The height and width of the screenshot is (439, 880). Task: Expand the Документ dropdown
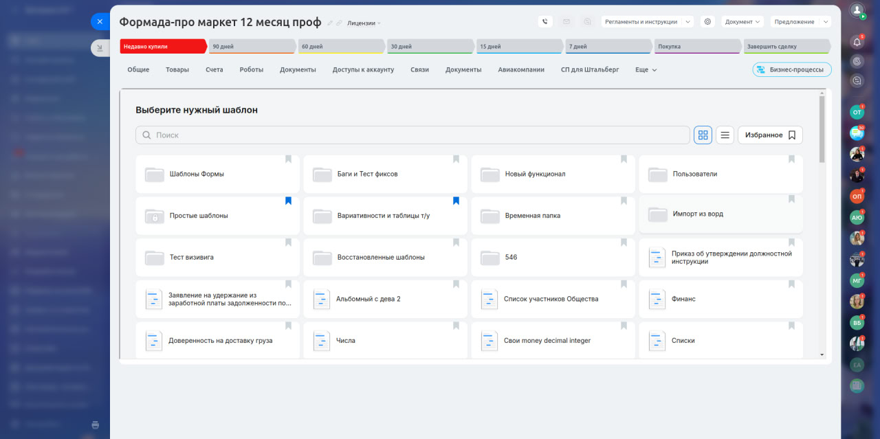tap(742, 22)
